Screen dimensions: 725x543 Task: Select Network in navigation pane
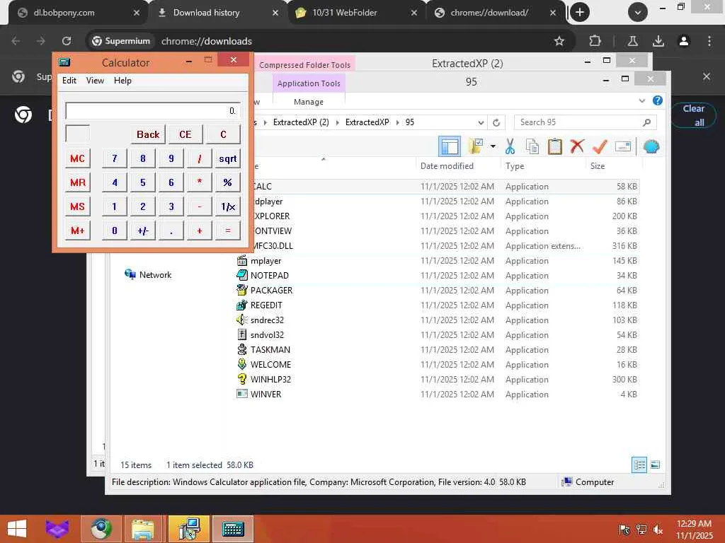tap(149, 275)
